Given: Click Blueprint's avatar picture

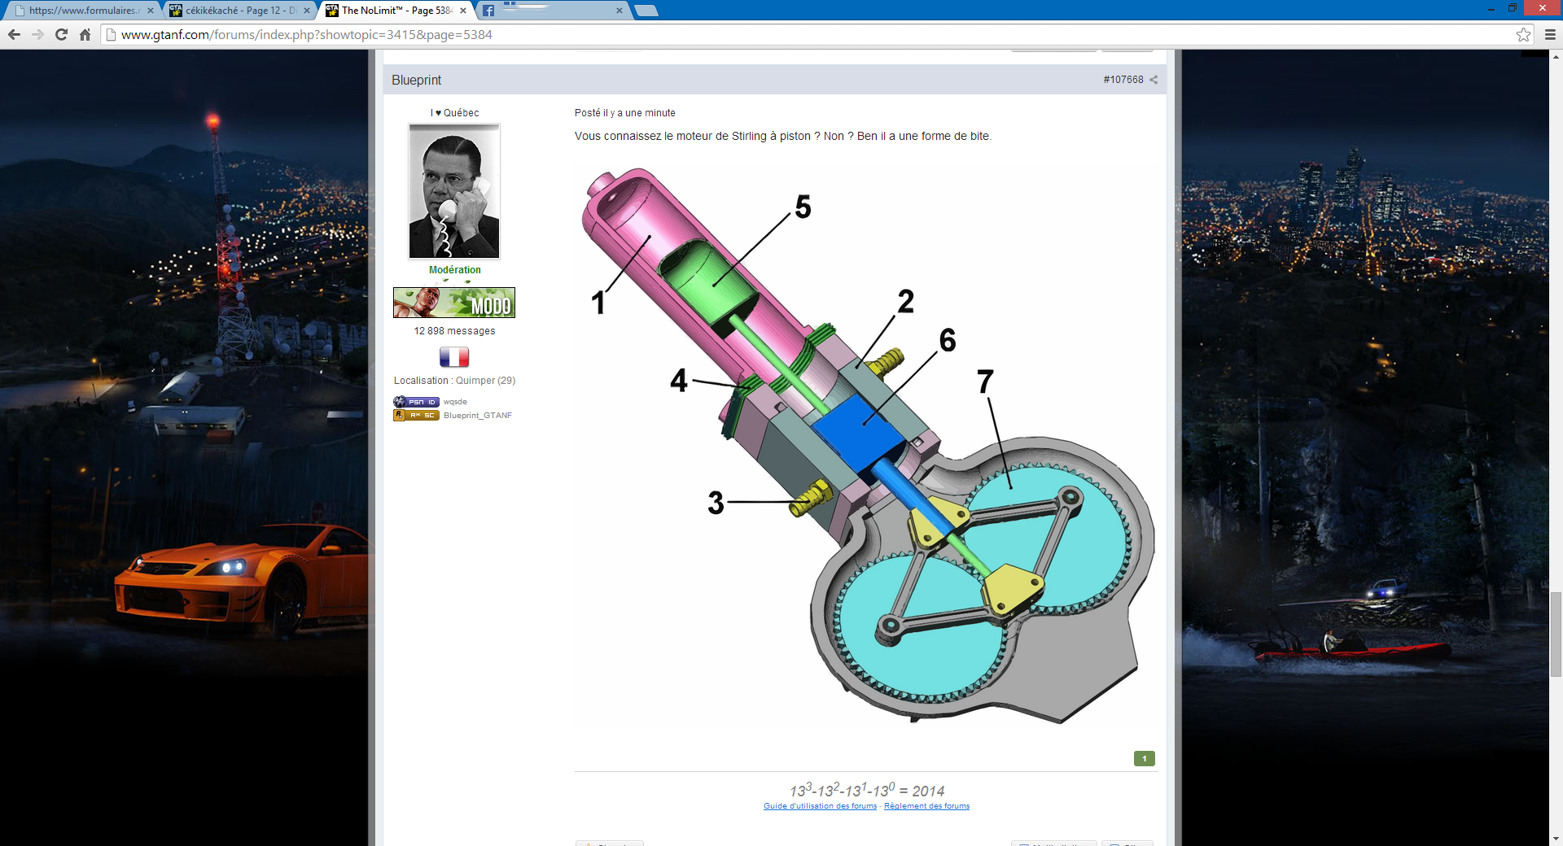Looking at the screenshot, I should pos(454,191).
